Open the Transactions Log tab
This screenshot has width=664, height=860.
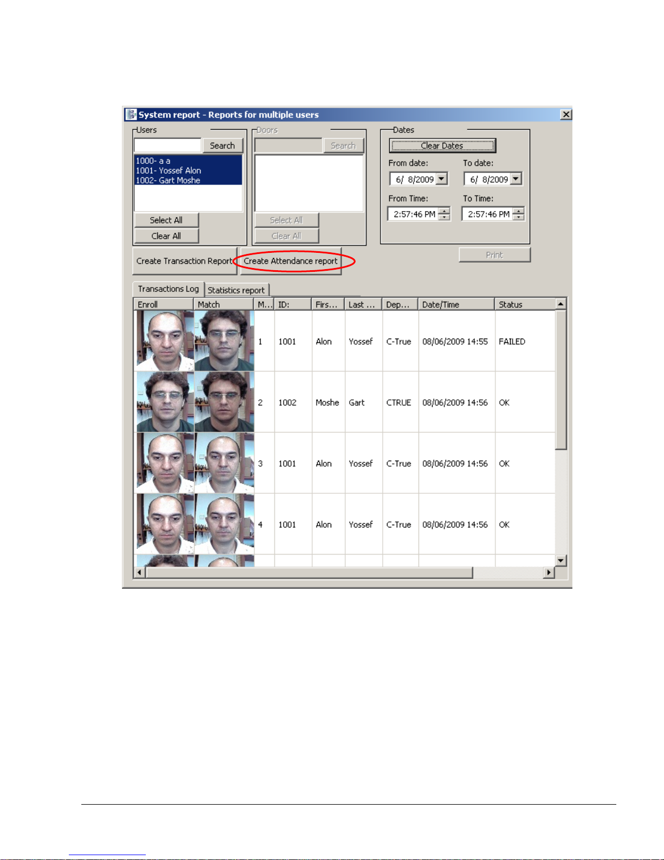pyautogui.click(x=168, y=289)
